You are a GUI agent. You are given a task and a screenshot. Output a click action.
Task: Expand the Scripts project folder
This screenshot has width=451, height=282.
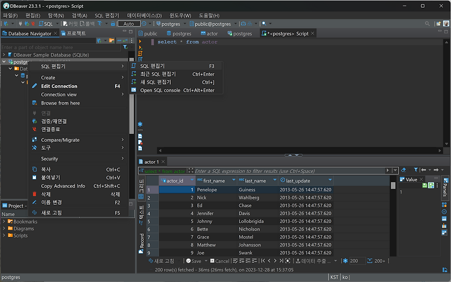pyautogui.click(x=4, y=235)
